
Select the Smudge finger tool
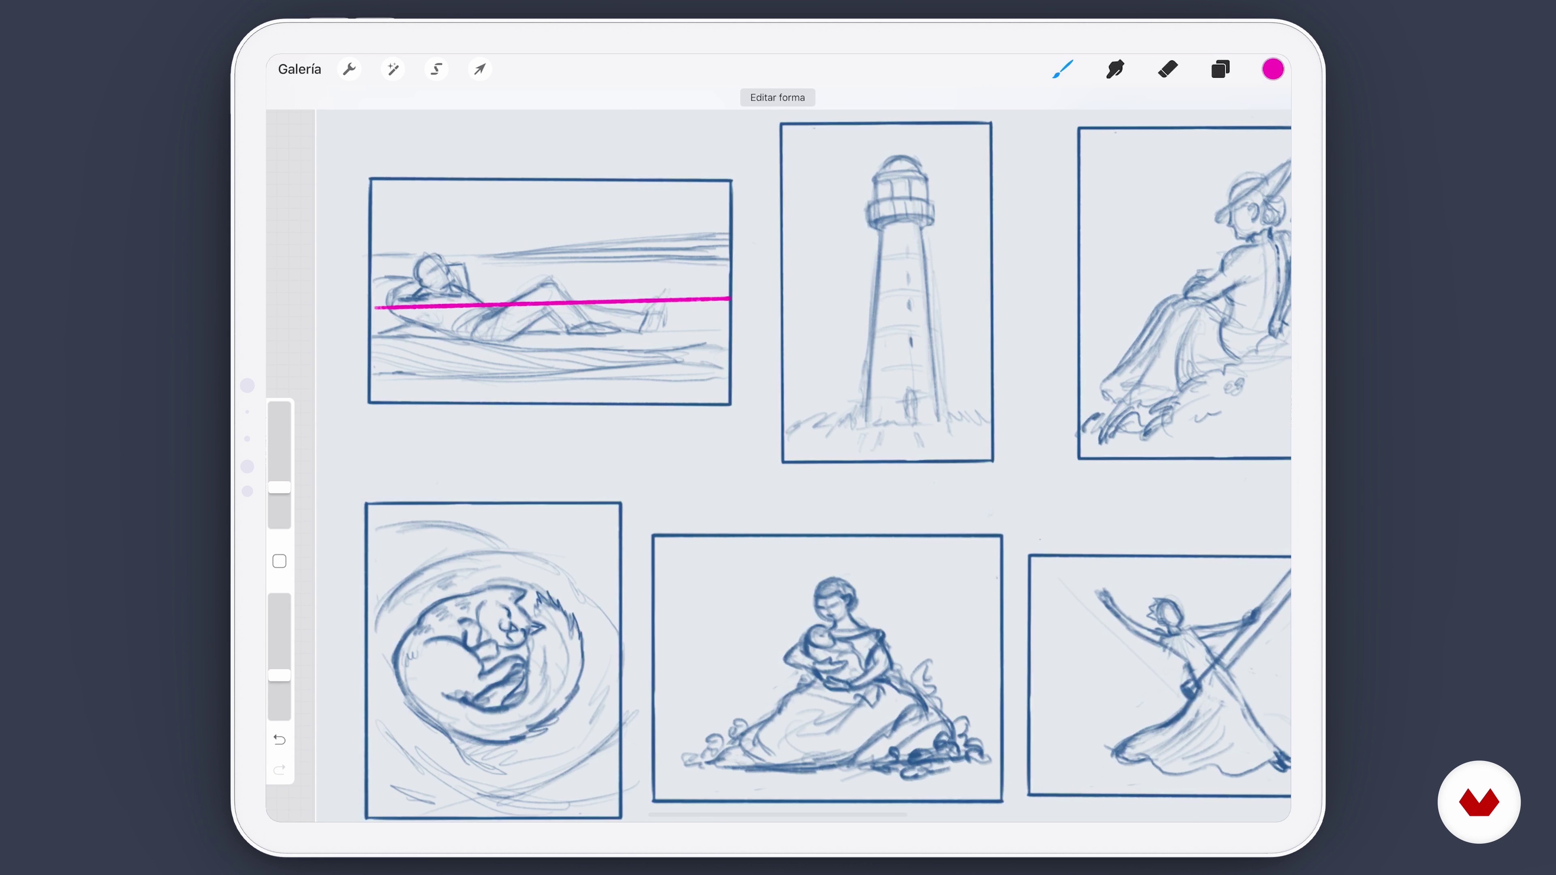coord(1115,69)
